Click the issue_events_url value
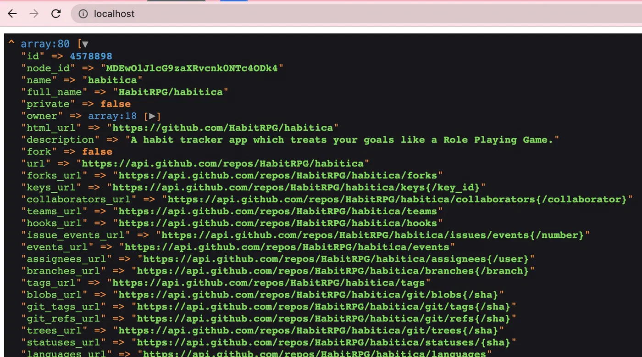This screenshot has width=642, height=357. pyautogui.click(x=373, y=235)
